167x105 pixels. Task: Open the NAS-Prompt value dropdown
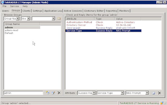pyautogui.click(x=147, y=93)
